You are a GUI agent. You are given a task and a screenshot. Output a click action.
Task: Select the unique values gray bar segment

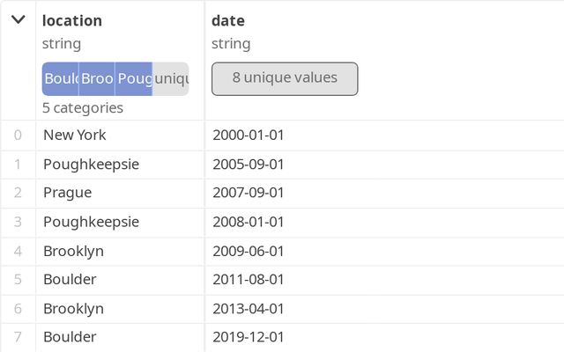pyautogui.click(x=171, y=78)
